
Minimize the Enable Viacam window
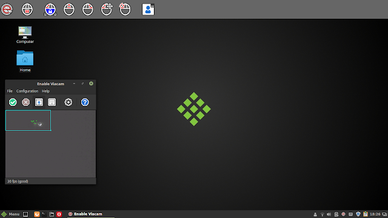click(x=74, y=84)
